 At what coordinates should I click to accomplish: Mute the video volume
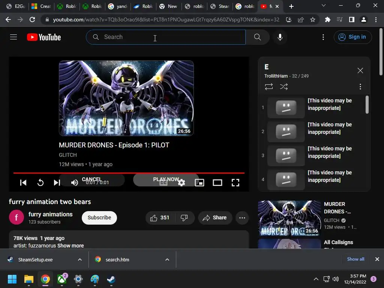(x=75, y=183)
